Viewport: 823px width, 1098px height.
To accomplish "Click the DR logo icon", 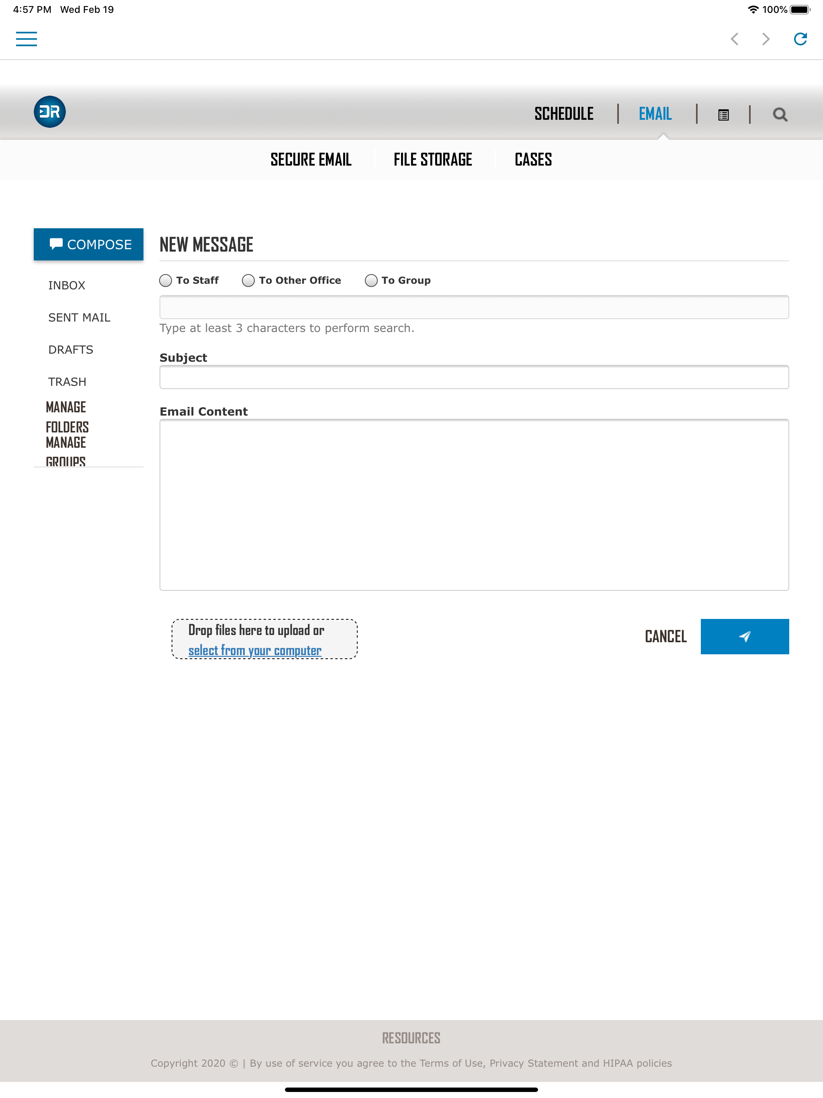I will 50,112.
